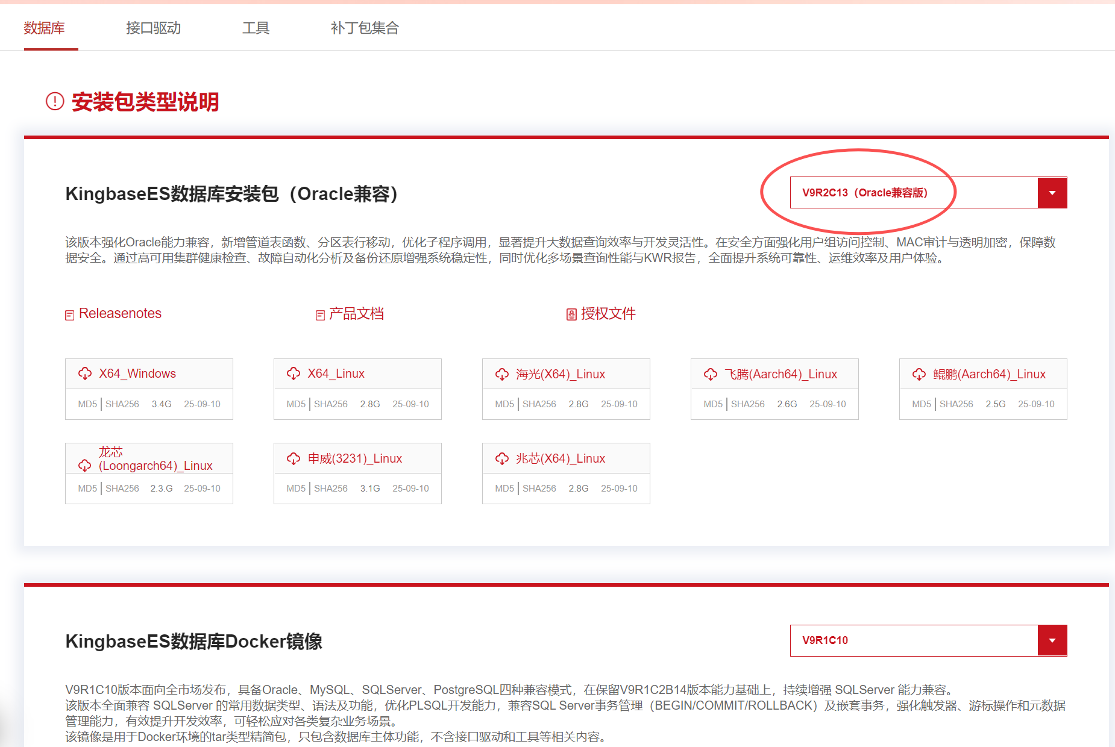This screenshot has width=1115, height=747.
Task: Click the KingbaseES数据库安装包 (Oracle兼容) heading
Action: coord(232,194)
